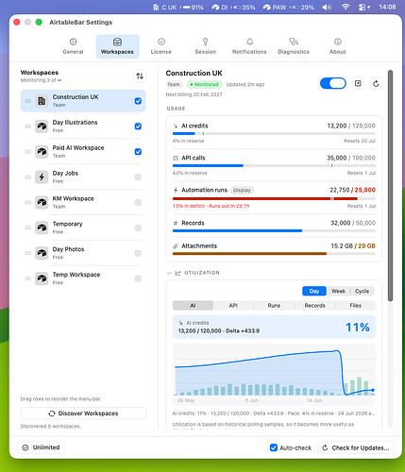Open the Notifications tab
This screenshot has width=405, height=472.
coord(249,46)
